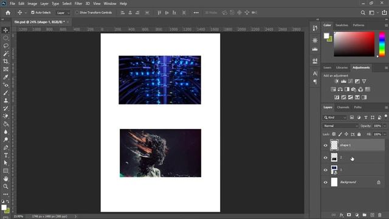This screenshot has height=219, width=389.
Task: Switch to the Libraries tab
Action: point(342,68)
